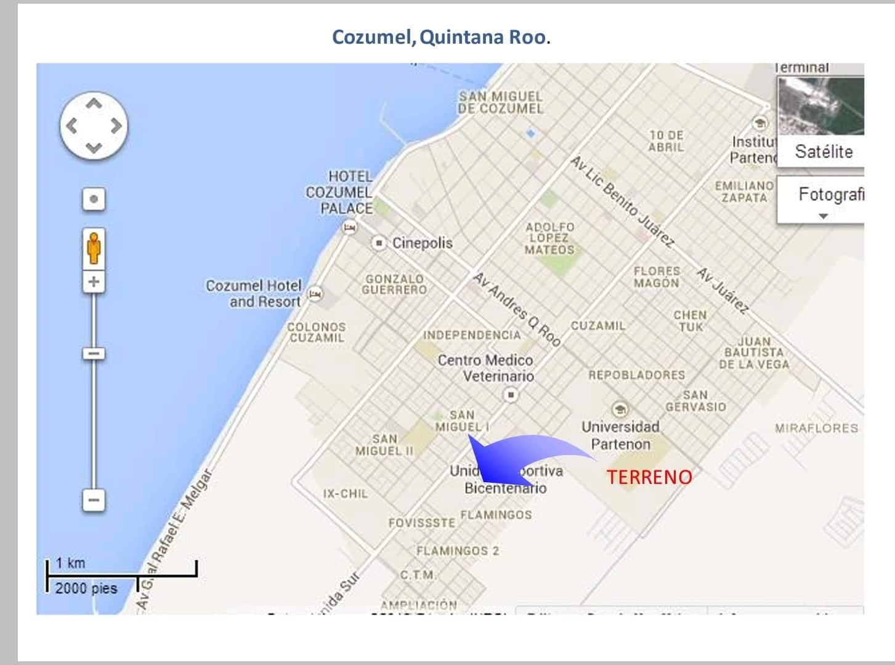Viewport: 895px width, 665px height.
Task: Click the Centro Medico Veterinario label
Action: [485, 368]
